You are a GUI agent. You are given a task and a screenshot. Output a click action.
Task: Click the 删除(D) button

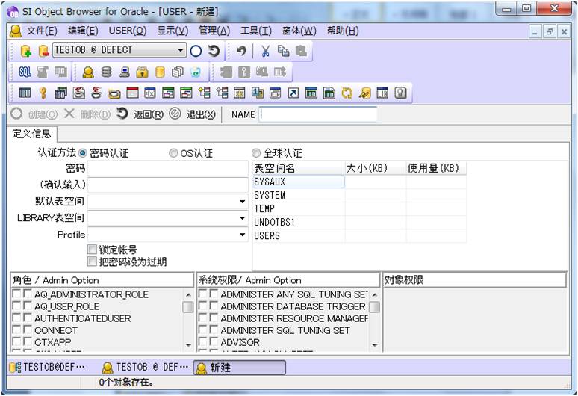(87, 114)
